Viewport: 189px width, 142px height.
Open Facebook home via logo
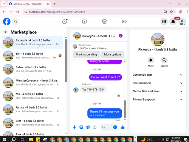pos(7,21)
